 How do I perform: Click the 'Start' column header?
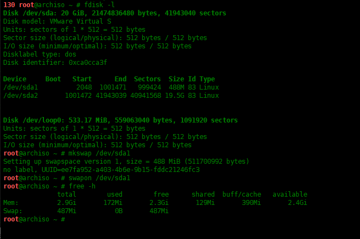tap(82, 79)
